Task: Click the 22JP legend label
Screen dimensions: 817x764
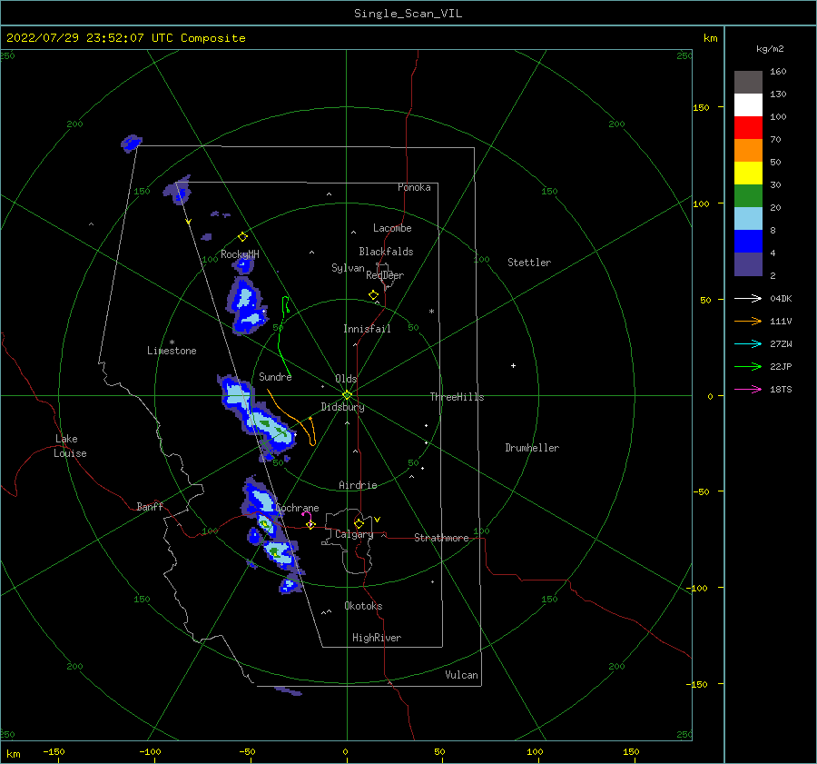Action: pos(781,367)
